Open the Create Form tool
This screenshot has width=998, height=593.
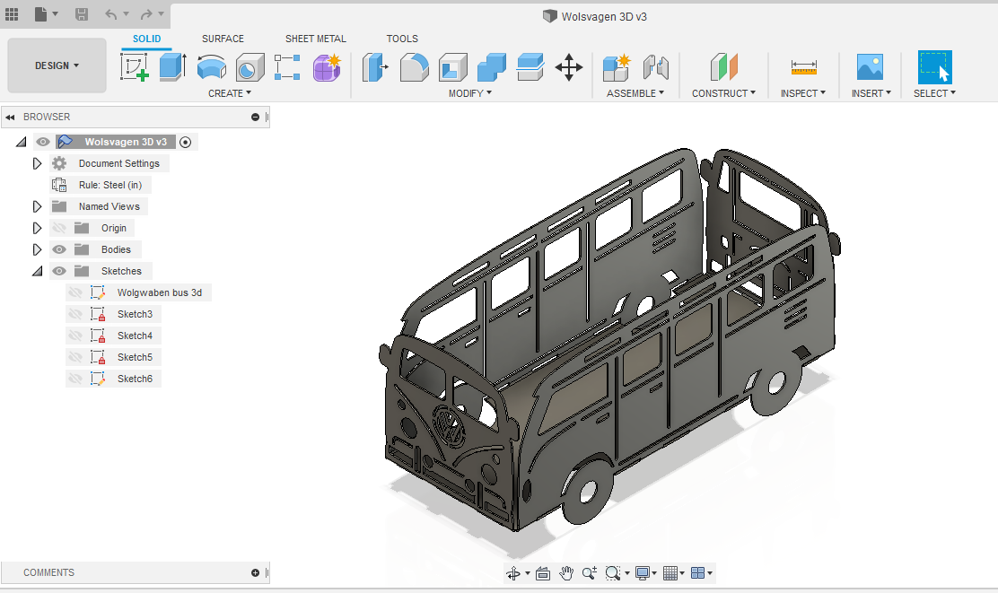pos(327,66)
